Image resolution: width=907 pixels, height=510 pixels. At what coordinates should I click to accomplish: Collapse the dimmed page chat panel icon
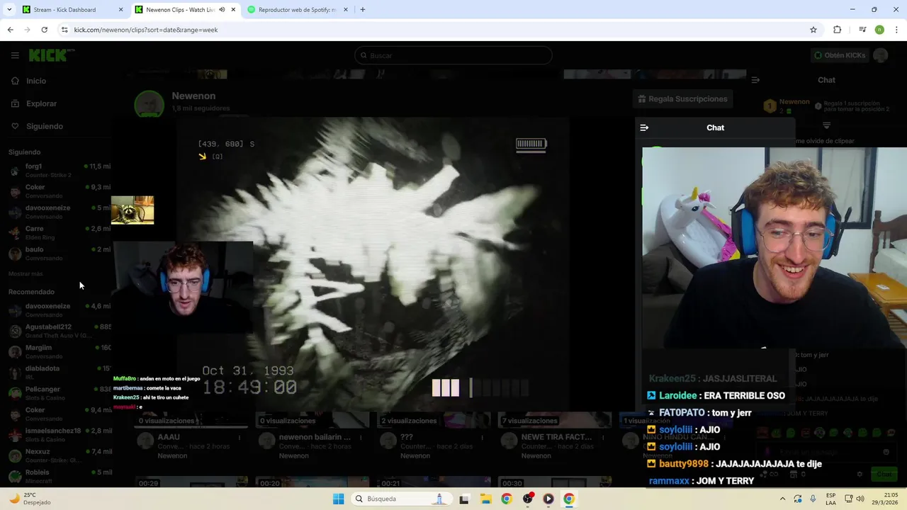pos(755,80)
